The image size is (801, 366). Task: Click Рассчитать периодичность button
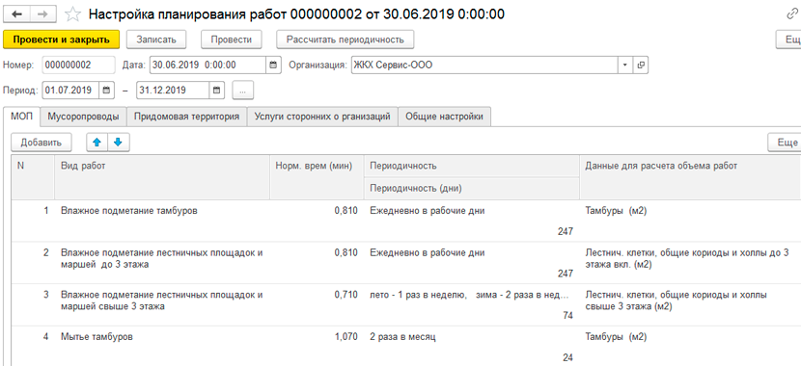coord(345,39)
